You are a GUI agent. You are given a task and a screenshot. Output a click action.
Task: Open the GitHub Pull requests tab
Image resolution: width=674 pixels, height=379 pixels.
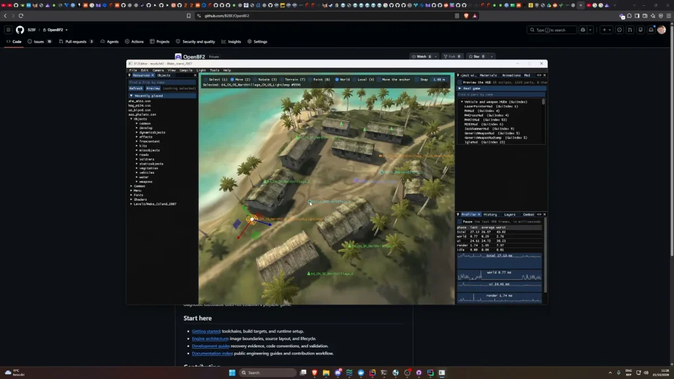76,41
